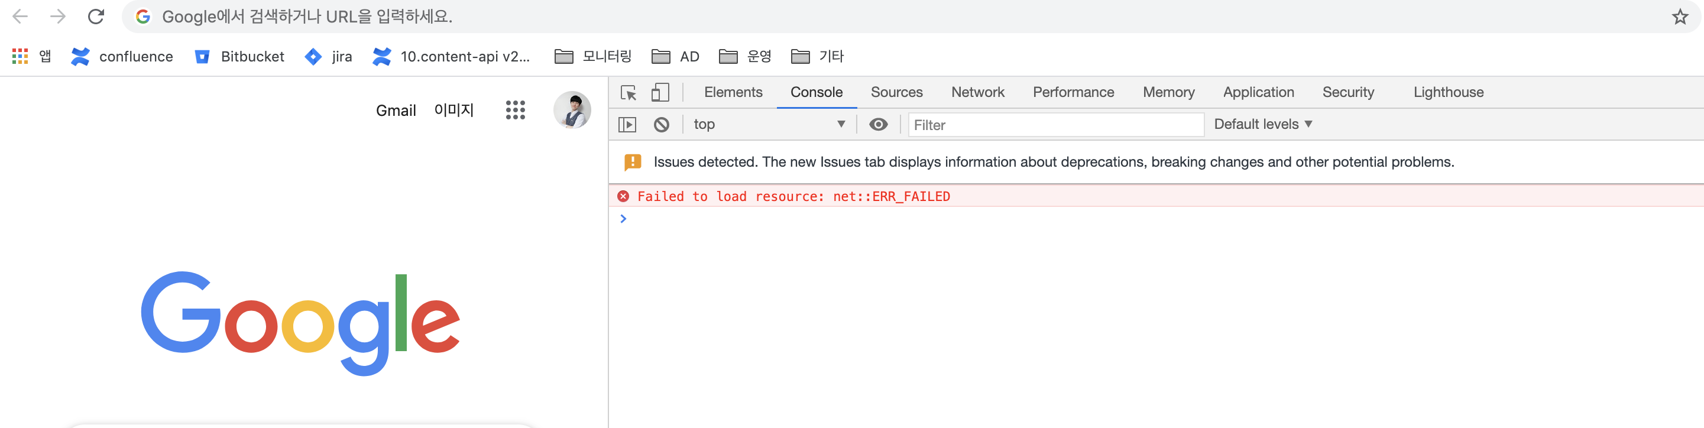Toggle the device toolbar icon
Screen dimensions: 1704x428
(x=660, y=93)
